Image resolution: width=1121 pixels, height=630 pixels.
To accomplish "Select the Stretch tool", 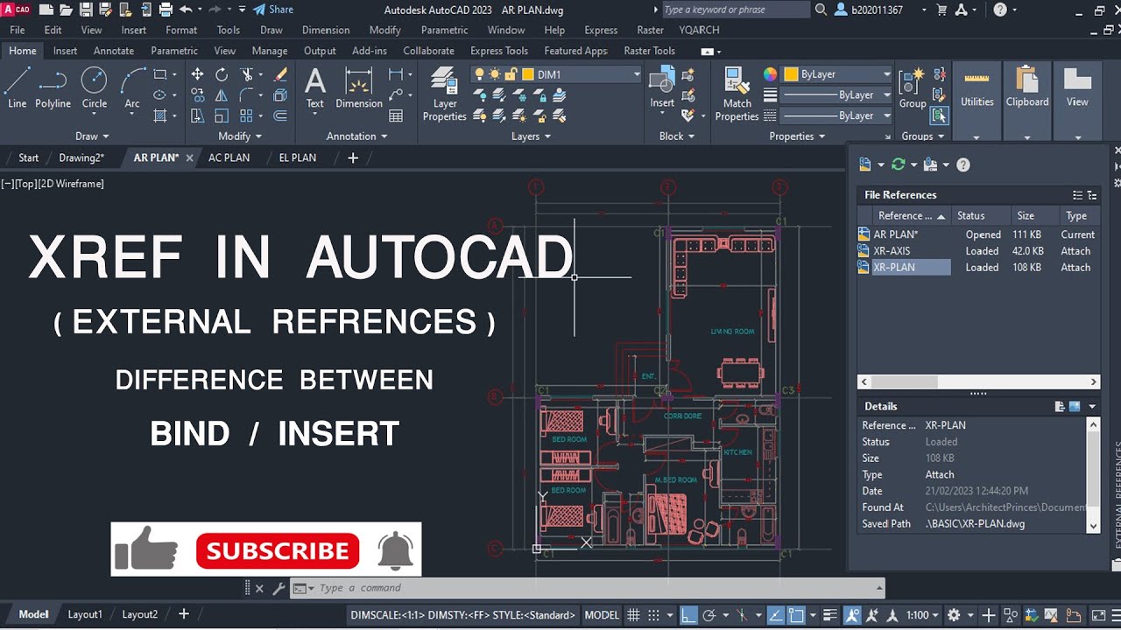I will [x=197, y=115].
